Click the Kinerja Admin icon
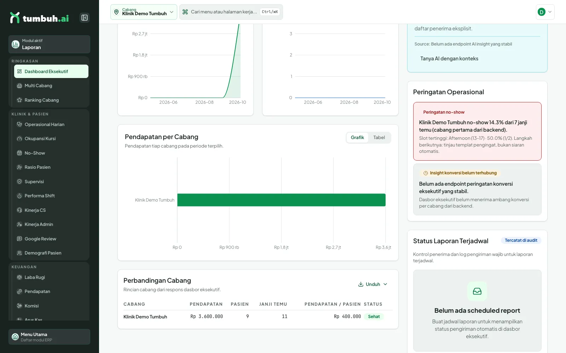The image size is (566, 353). coord(19,225)
